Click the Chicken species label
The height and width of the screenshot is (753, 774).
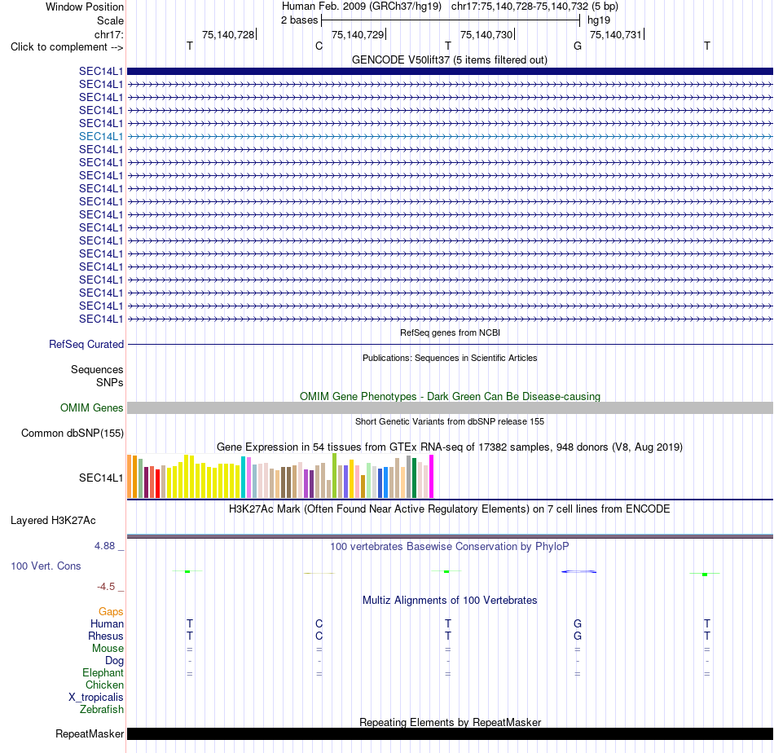tap(104, 685)
